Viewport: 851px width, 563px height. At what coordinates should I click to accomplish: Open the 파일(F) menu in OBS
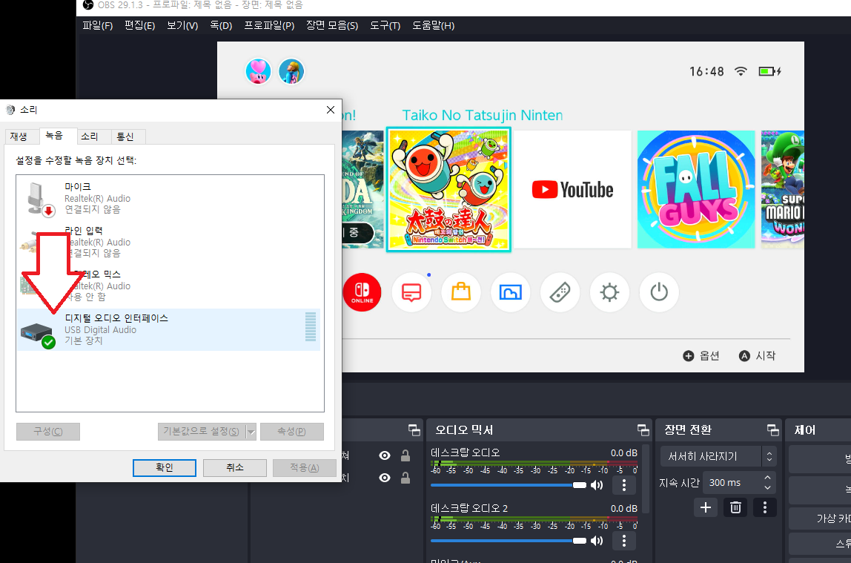click(97, 25)
